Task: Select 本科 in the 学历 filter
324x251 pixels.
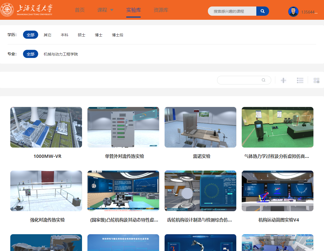Action: 64,35
